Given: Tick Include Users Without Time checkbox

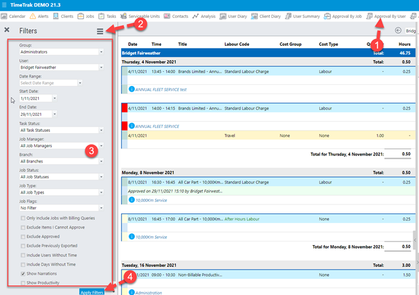Looking at the screenshot, I should pyautogui.click(x=23, y=255).
